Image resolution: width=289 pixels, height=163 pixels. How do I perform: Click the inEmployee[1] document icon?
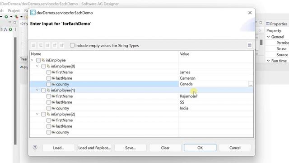point(48,90)
